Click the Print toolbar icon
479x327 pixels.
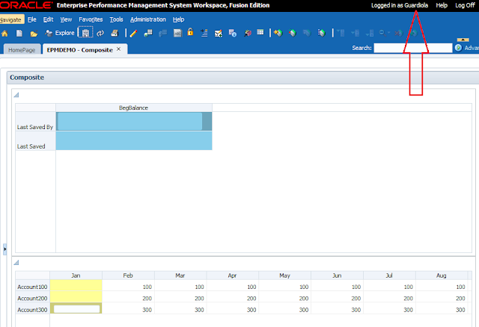coord(115,33)
